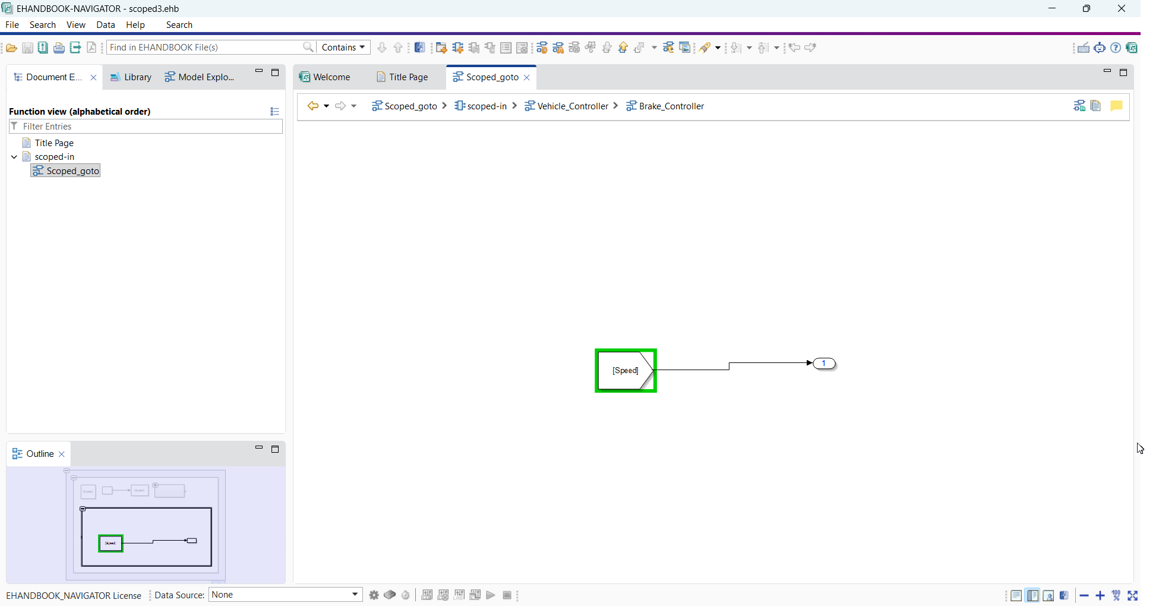This screenshot has height=606, width=1159.
Task: Toggle the highlighted two-column layout button
Action: pyautogui.click(x=1032, y=595)
